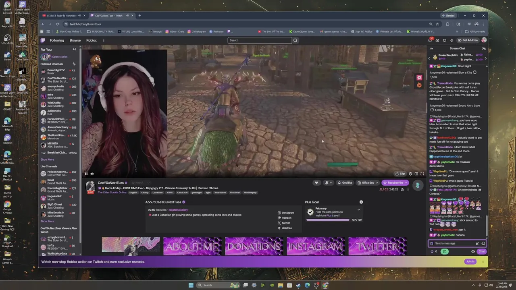Open WizKhalifa channel in sidebar
This screenshot has height=290, width=516.
(59, 104)
